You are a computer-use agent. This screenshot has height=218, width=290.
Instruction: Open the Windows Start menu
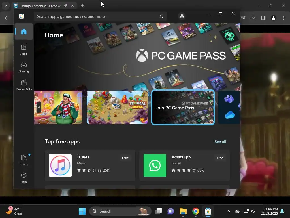82,211
